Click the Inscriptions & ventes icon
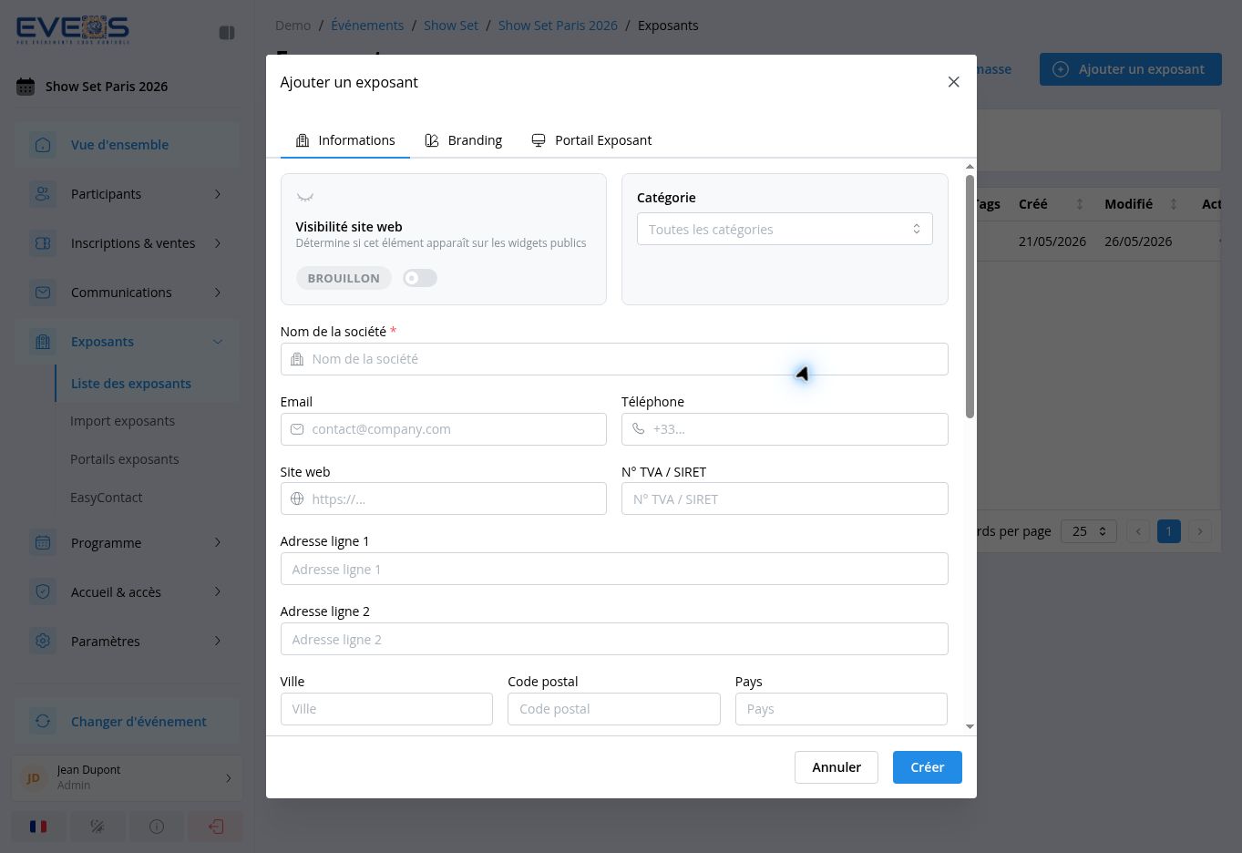The image size is (1242, 853). (43, 243)
